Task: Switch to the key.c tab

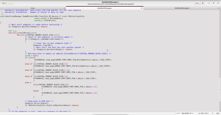Action: click(x=33, y=8)
